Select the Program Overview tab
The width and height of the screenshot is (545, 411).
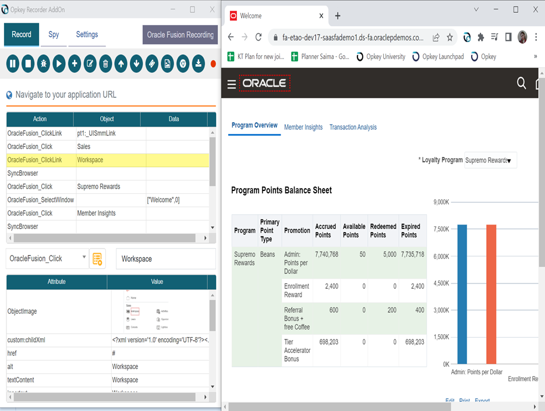(x=254, y=125)
